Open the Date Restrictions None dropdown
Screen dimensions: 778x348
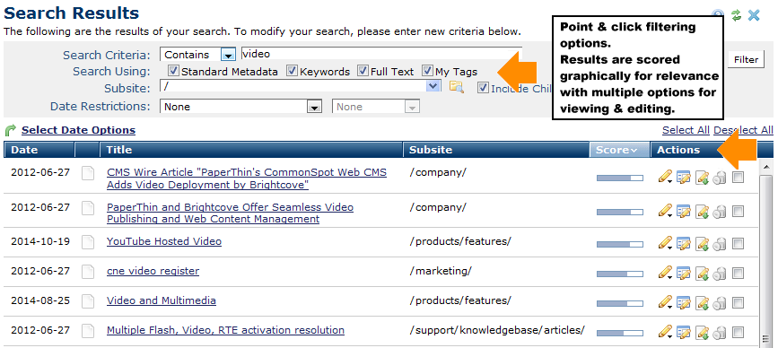313,107
